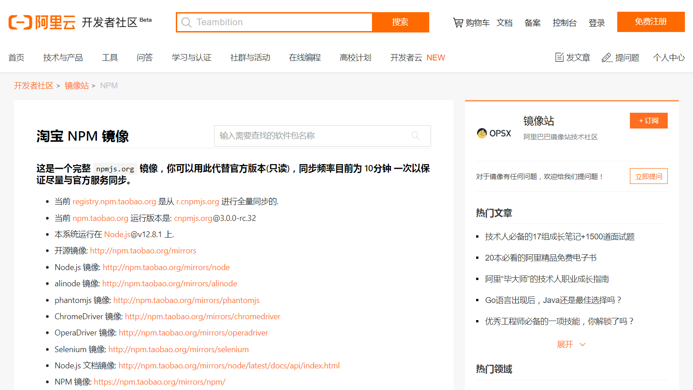The width and height of the screenshot is (693, 390).
Task: Open article Go语言出现后，Java还是最佳选择吗
Action: click(x=554, y=300)
